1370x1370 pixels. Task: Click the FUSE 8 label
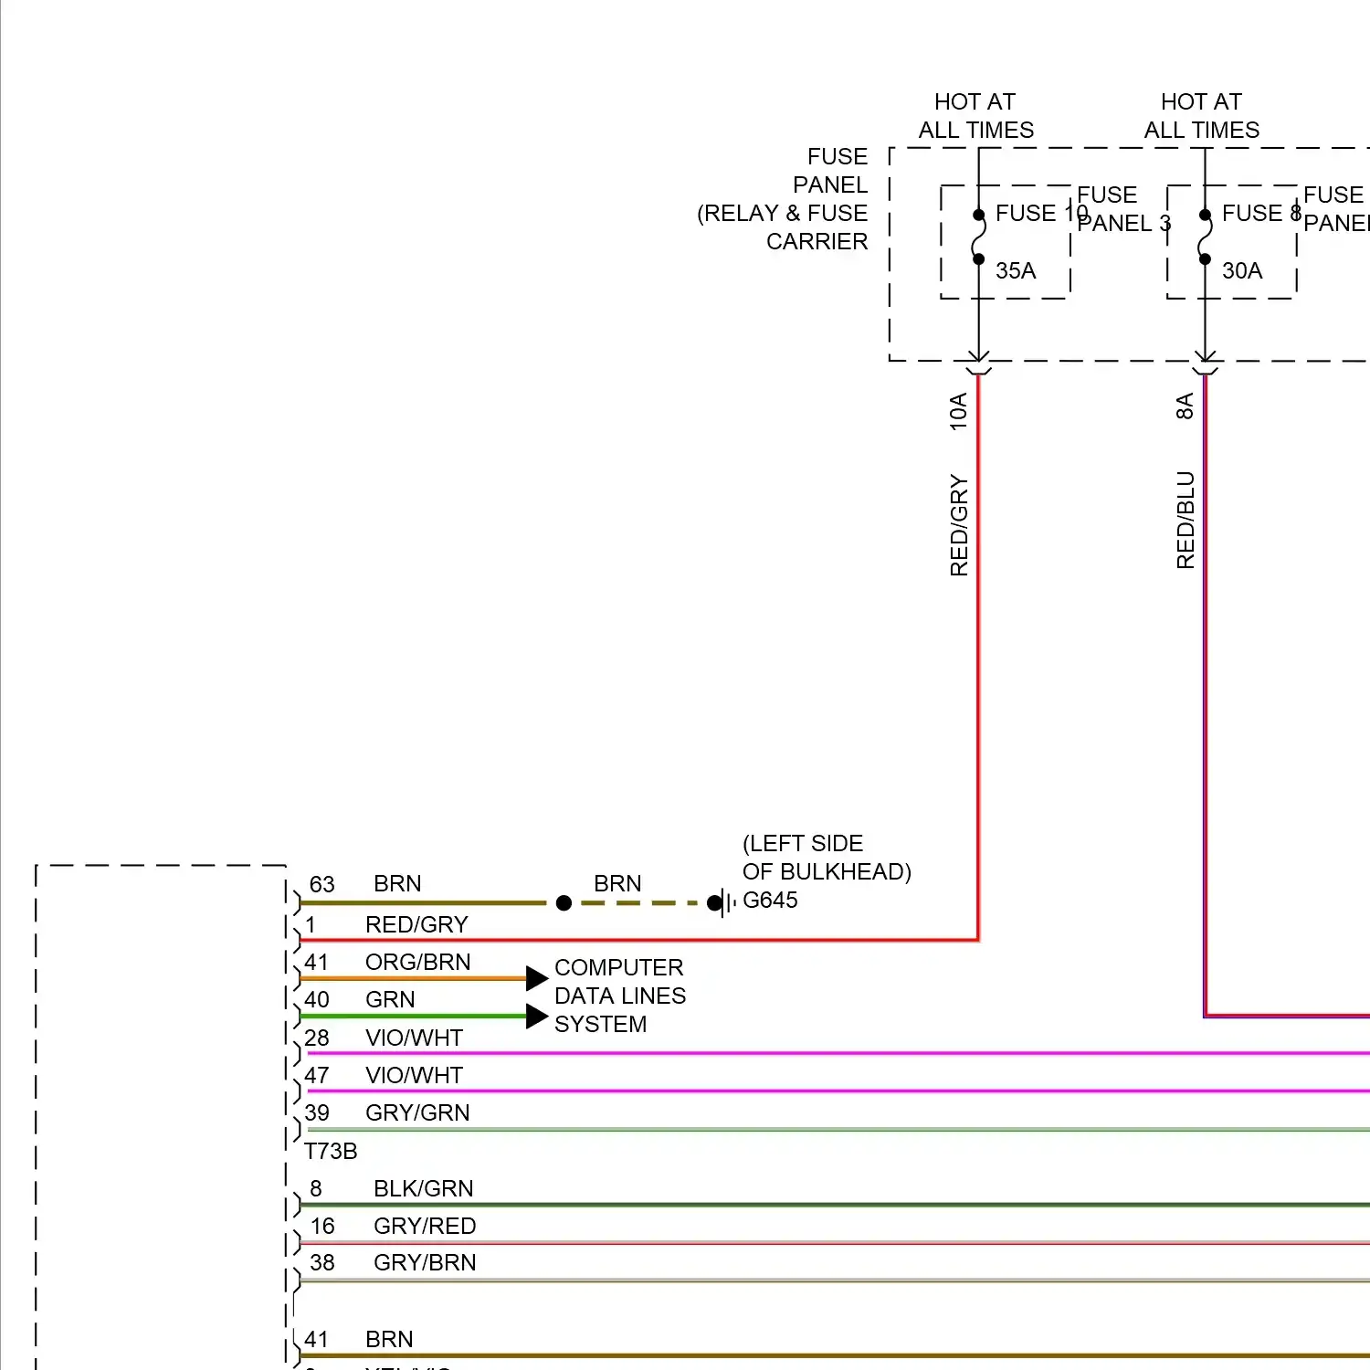(x=1261, y=213)
